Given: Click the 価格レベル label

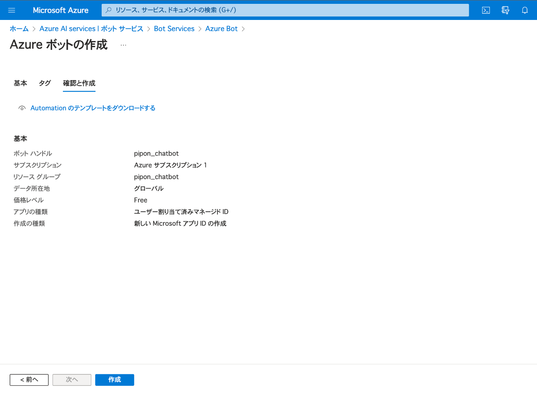Looking at the screenshot, I should 29,200.
